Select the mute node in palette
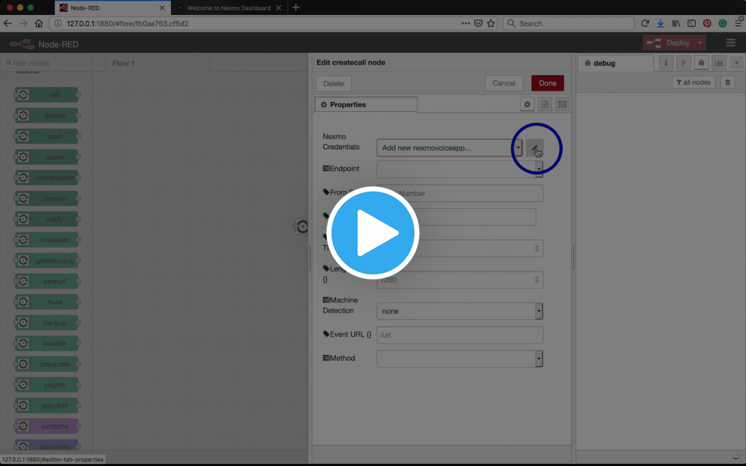The height and width of the screenshot is (466, 746). 47,302
